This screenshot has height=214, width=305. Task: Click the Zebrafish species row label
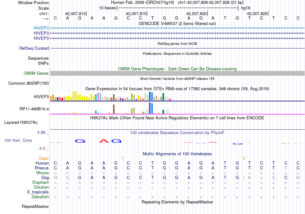40,197
